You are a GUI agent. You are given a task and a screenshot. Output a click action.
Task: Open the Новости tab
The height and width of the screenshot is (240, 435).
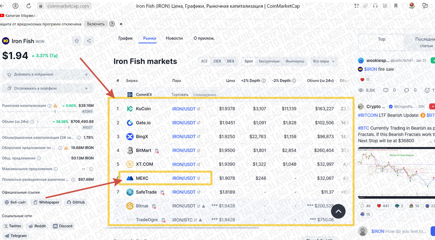tap(174, 38)
